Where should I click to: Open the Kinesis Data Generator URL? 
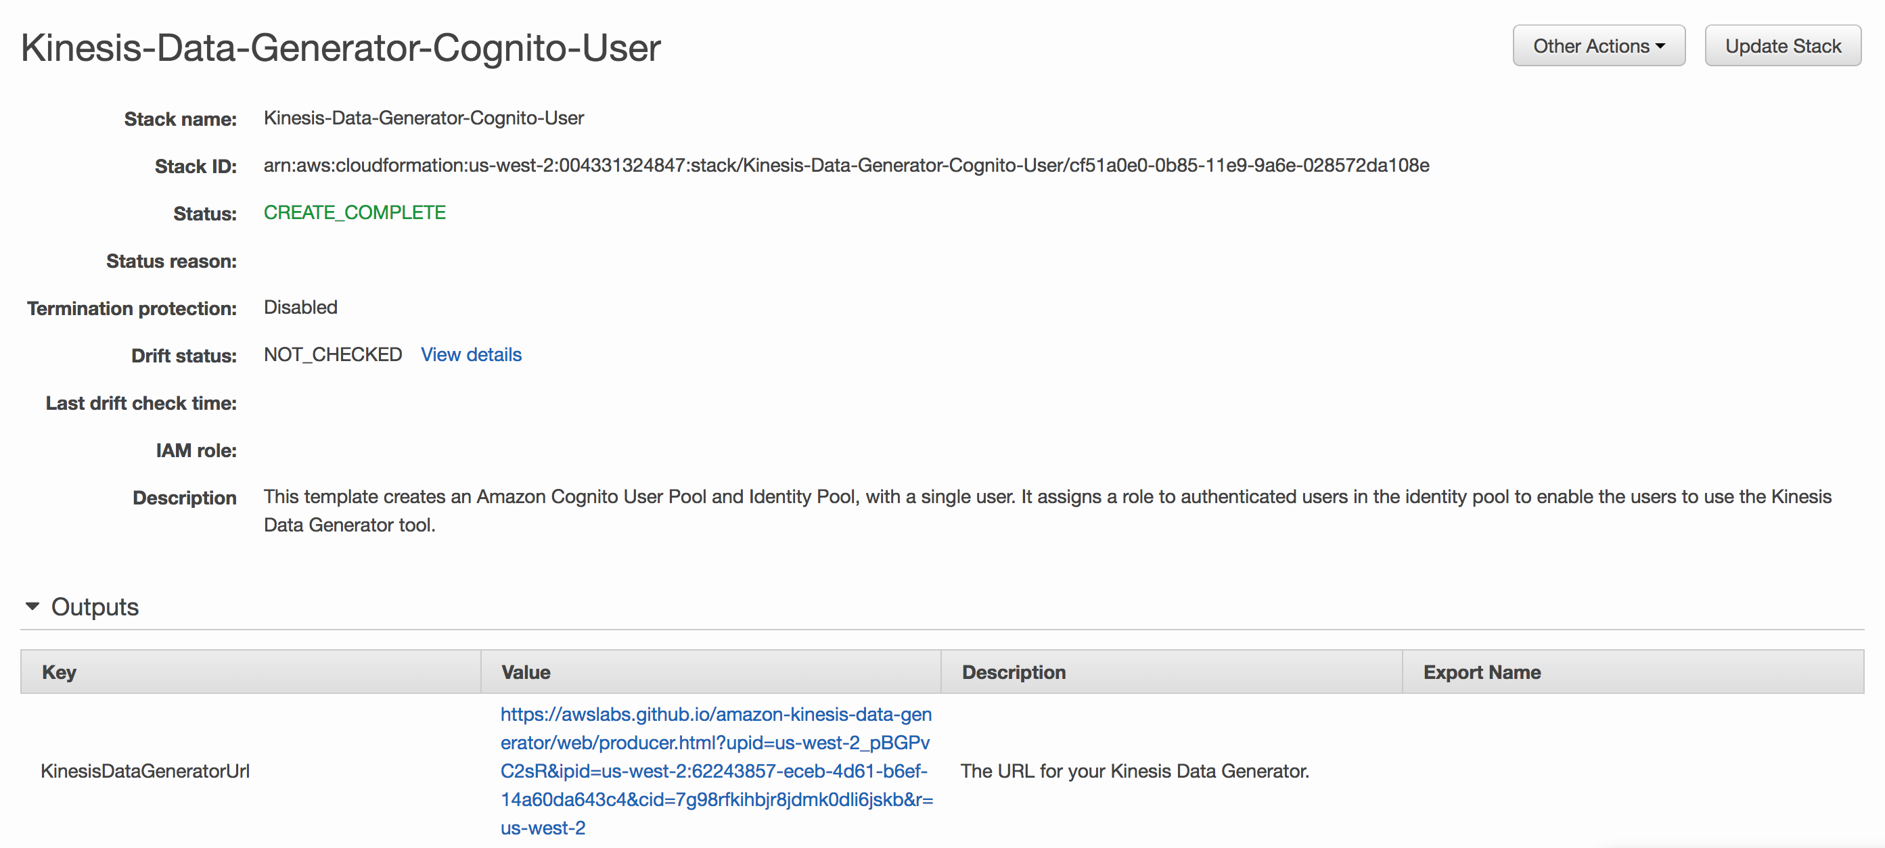click(717, 770)
